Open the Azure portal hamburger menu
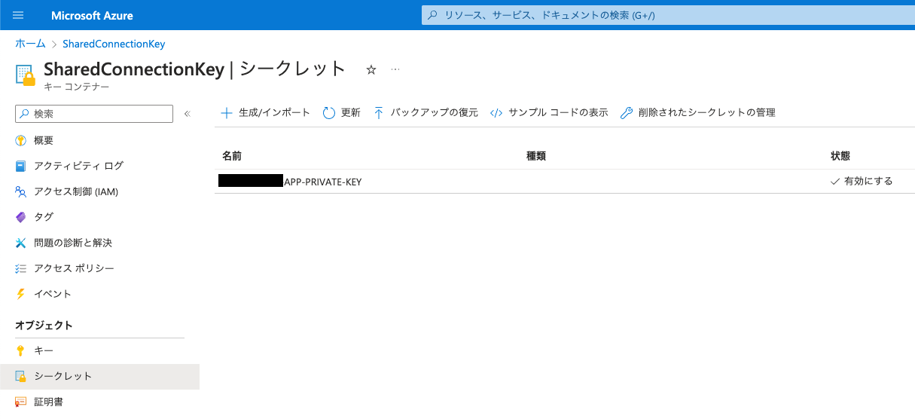Image resolution: width=915 pixels, height=419 pixels. 19,15
